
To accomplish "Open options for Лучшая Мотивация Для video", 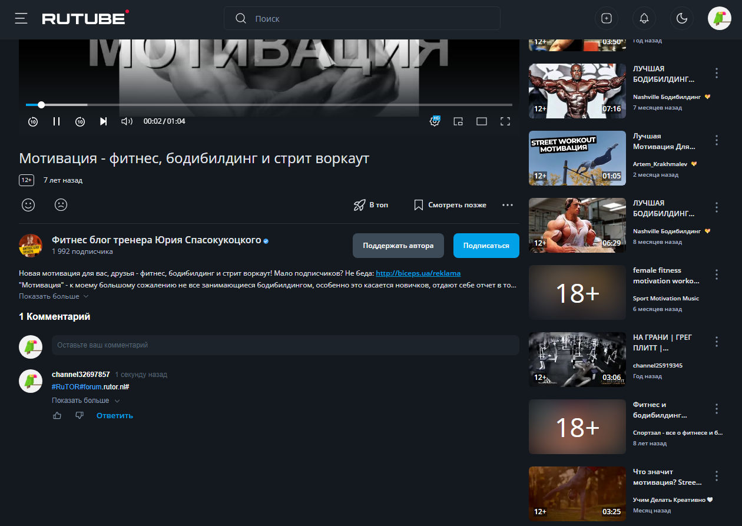I will 717,140.
